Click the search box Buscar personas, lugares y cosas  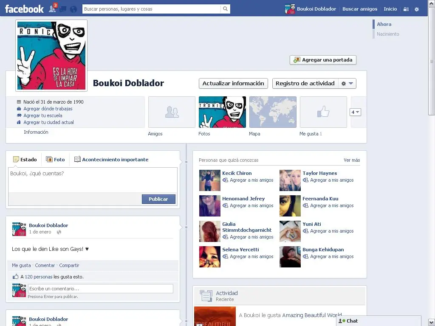tap(152, 9)
